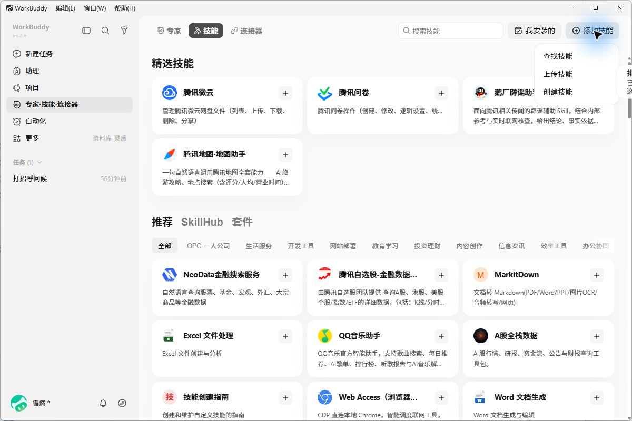Viewport: 632px width, 421px height.
Task: Open the 添加技能 dropdown button
Action: pyautogui.click(x=592, y=31)
